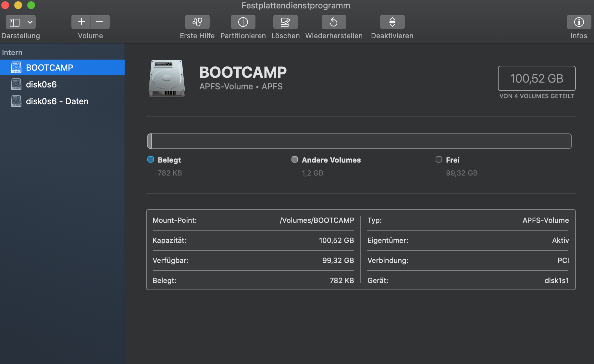Click the large BOOTCAMP hard drive image
Screen dimensions: 594x364
coord(167,78)
